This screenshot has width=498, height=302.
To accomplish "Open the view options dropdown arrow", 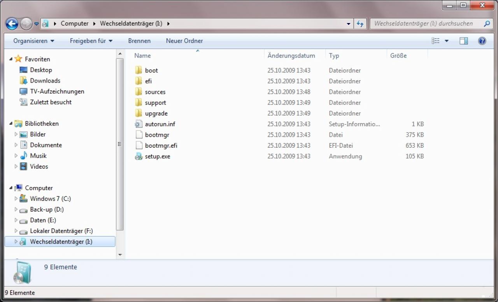I will tap(447, 41).
